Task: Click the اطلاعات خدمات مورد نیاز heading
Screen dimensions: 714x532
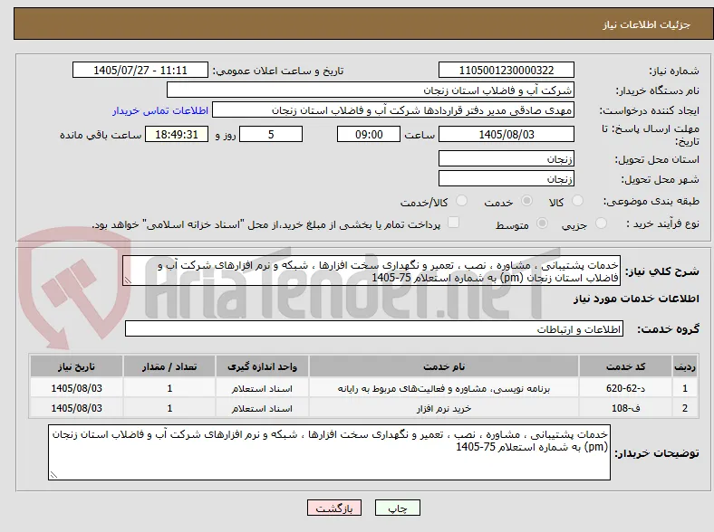Action: pos(636,299)
